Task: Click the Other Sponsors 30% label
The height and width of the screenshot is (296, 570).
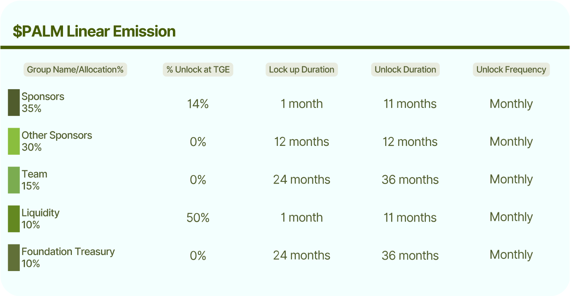Action: tap(57, 141)
